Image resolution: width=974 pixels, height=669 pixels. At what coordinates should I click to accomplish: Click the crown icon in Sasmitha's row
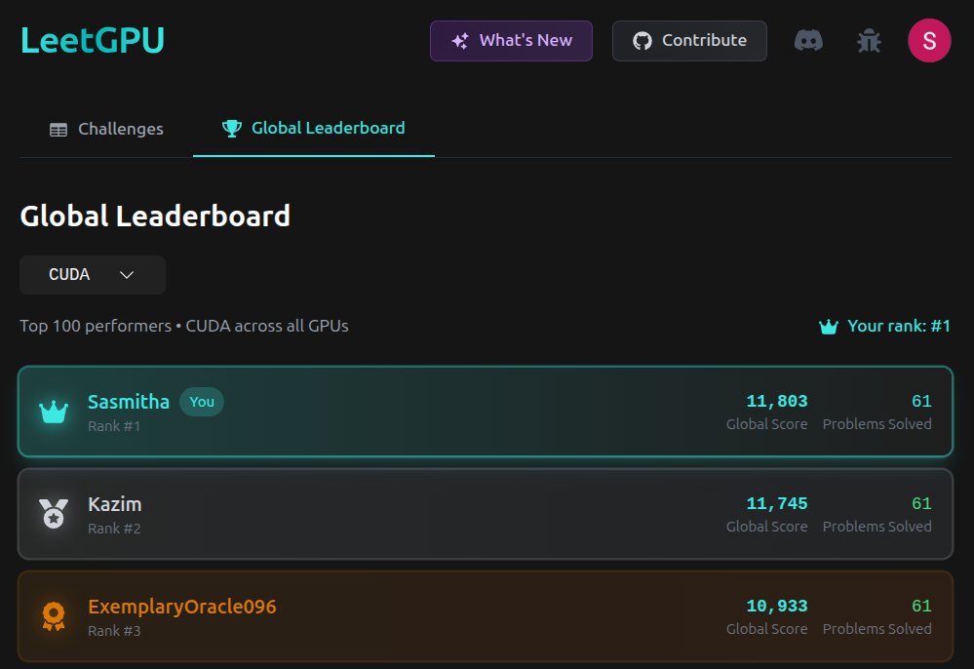point(54,412)
